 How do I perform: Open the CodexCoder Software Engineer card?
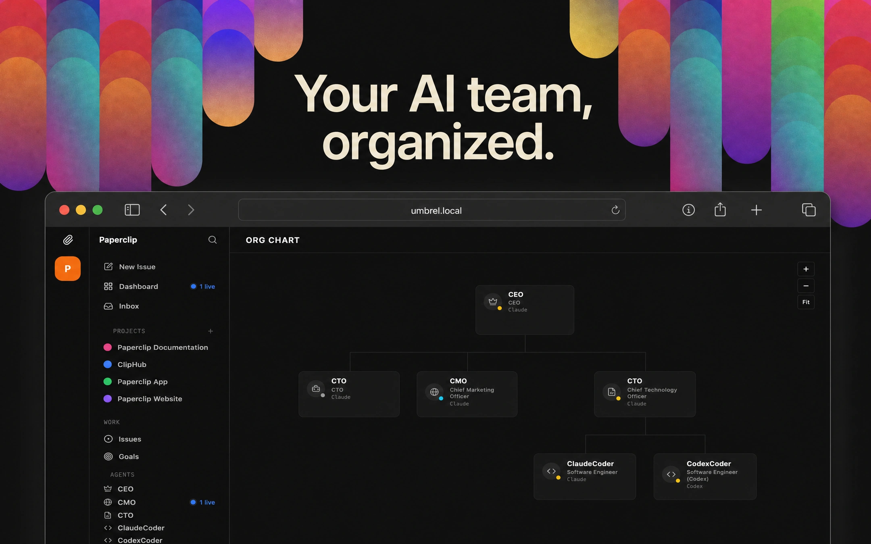click(705, 476)
